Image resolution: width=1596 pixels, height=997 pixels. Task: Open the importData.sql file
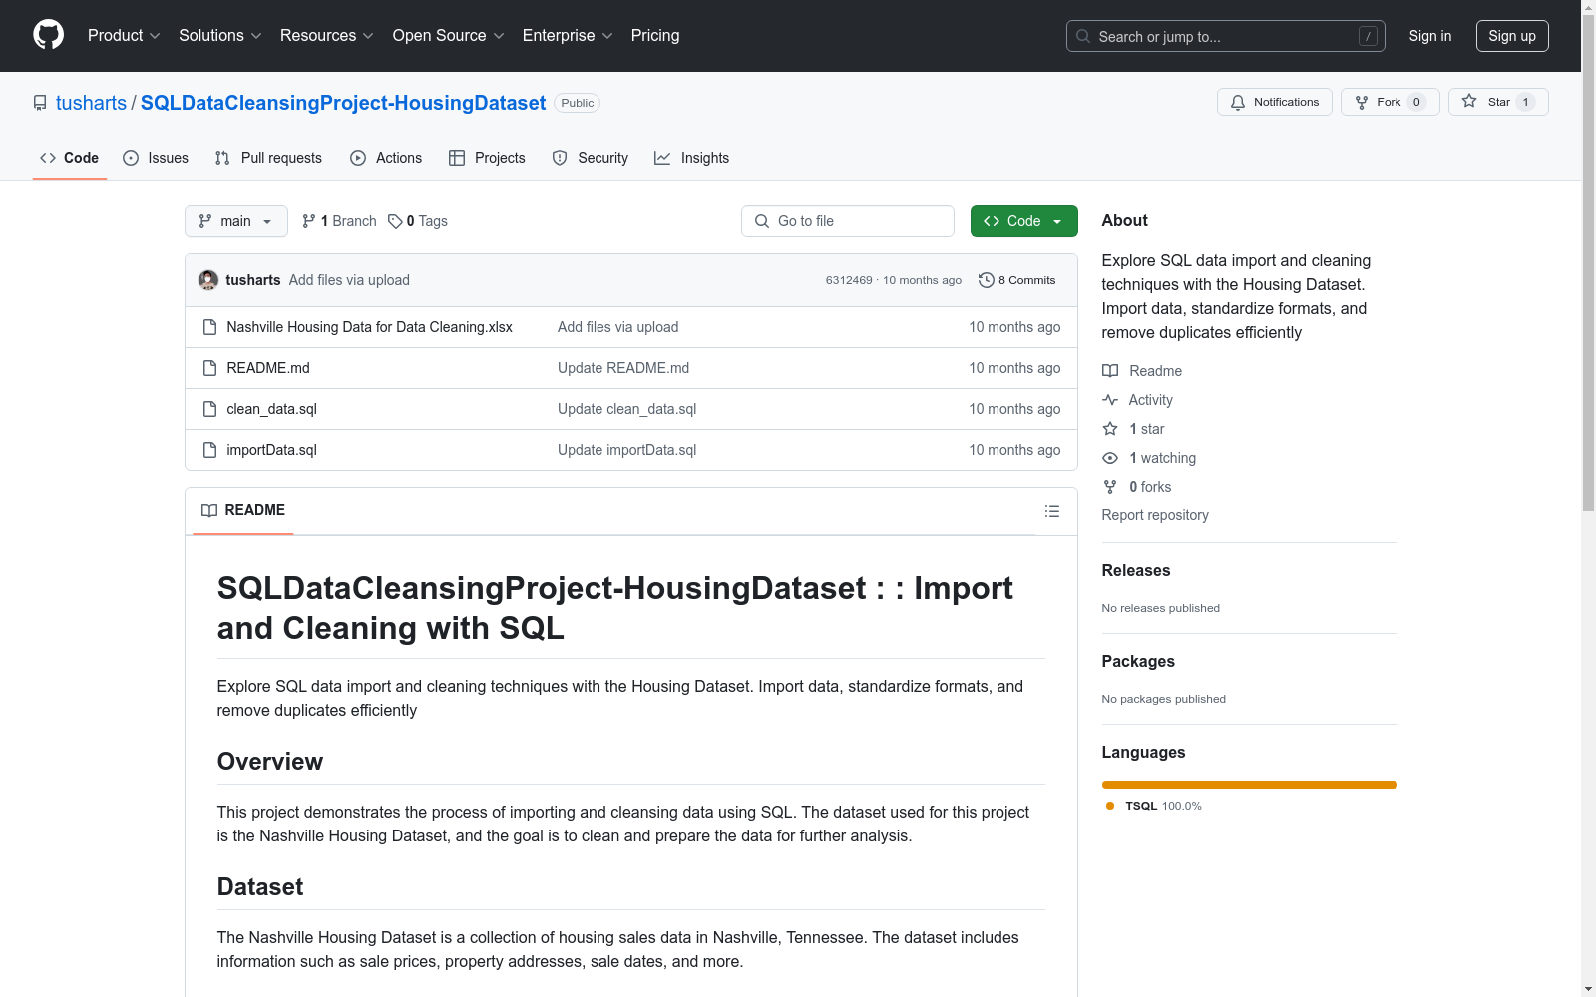[x=272, y=450]
